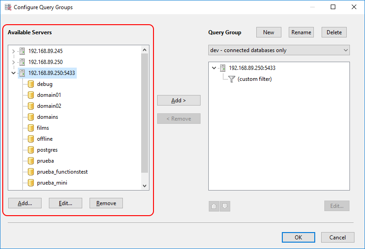The image size is (365, 249).
Task: Click the custom filter funnel icon
Action: (232, 79)
